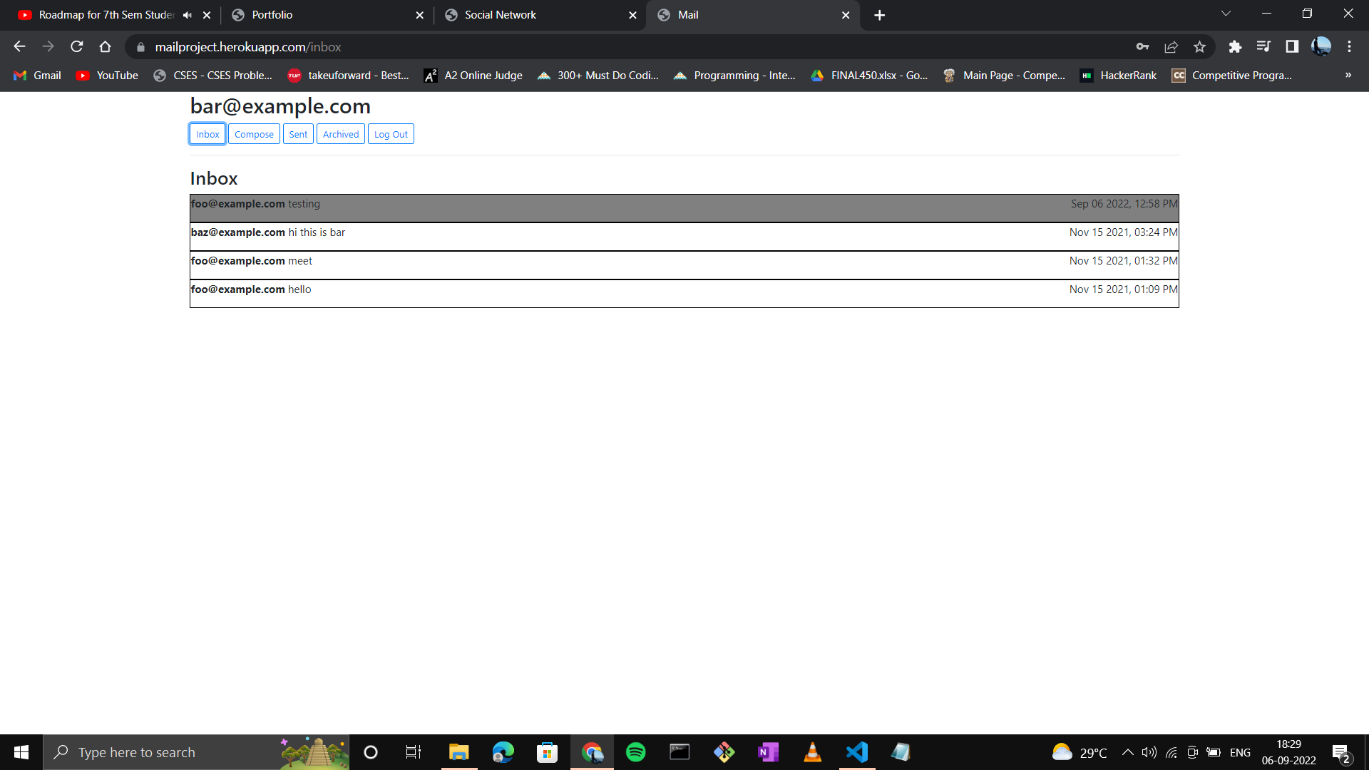
Task: Open the Gmail bookmark
Action: click(36, 75)
